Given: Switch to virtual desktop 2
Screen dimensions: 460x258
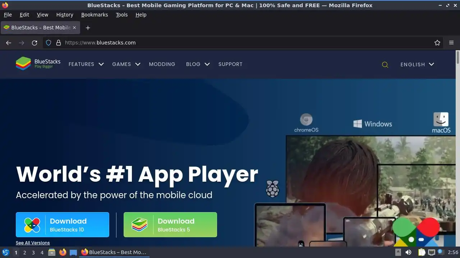Looking at the screenshot, I should tap(24, 253).
